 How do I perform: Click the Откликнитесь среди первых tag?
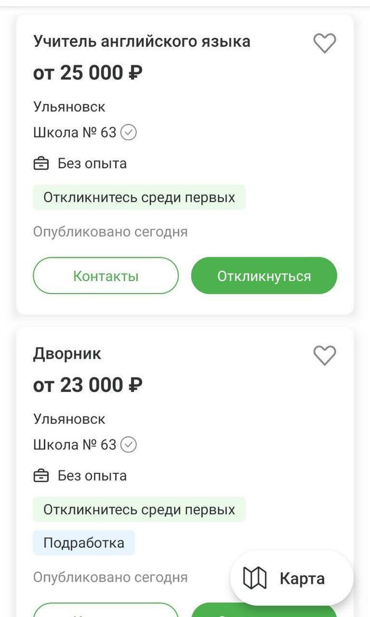(139, 197)
